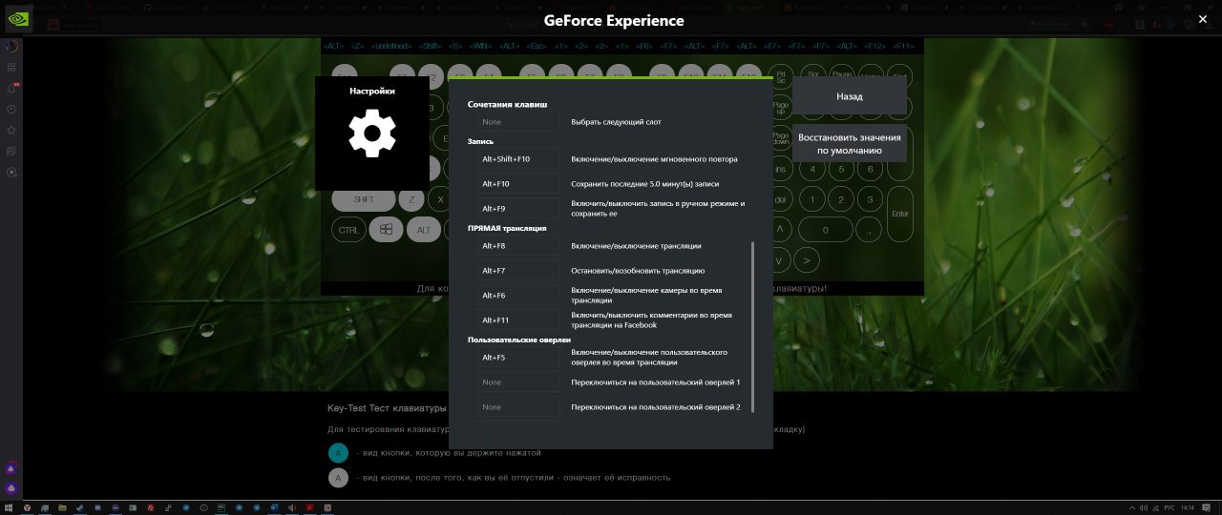
Task: Click the NVIDIA logo icon
Action: click(x=18, y=20)
